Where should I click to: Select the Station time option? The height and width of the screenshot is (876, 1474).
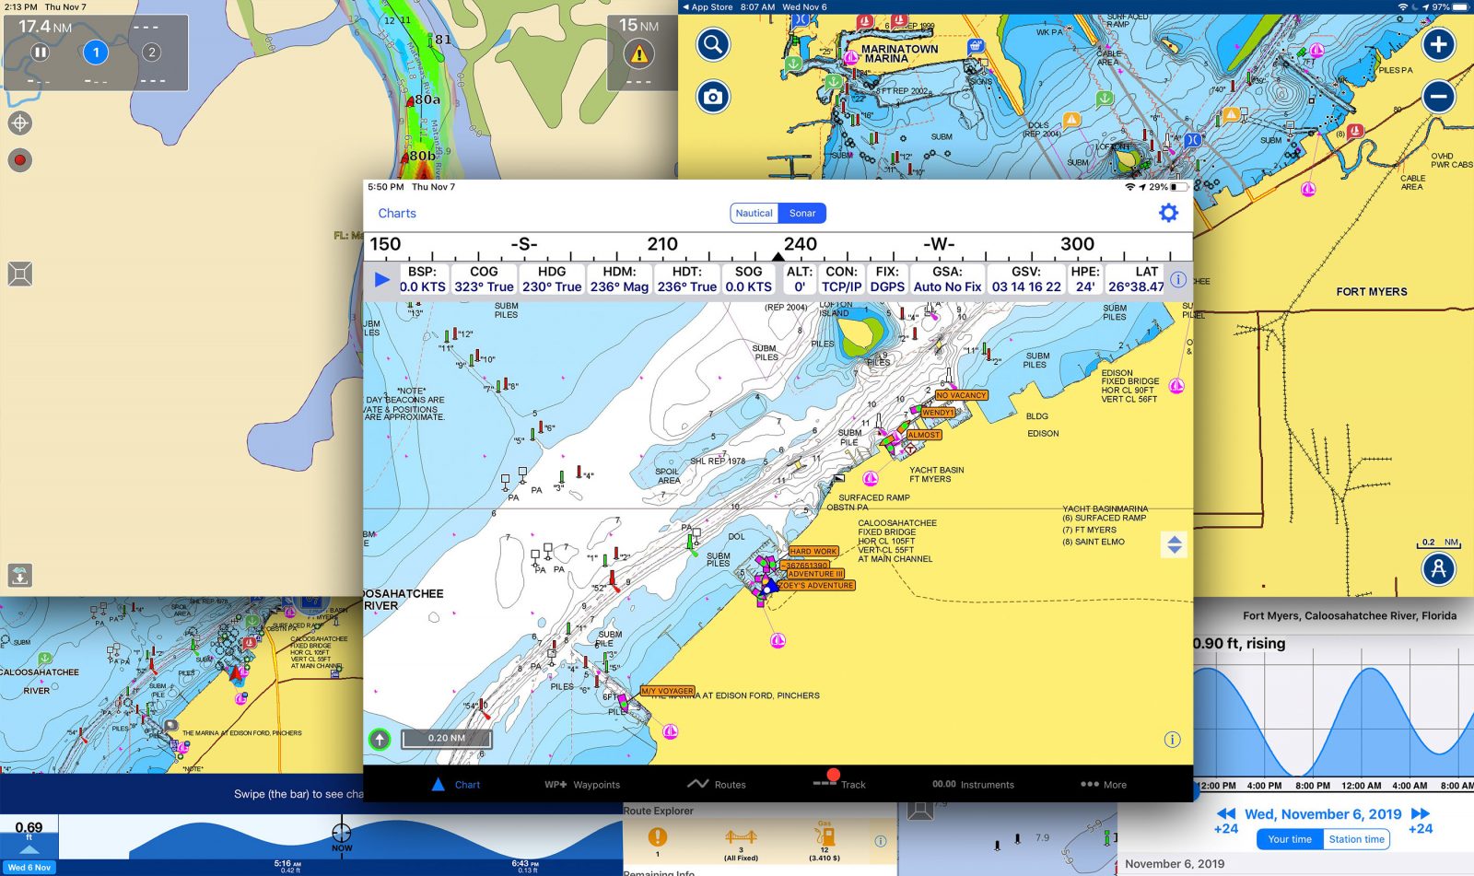coord(1356,839)
